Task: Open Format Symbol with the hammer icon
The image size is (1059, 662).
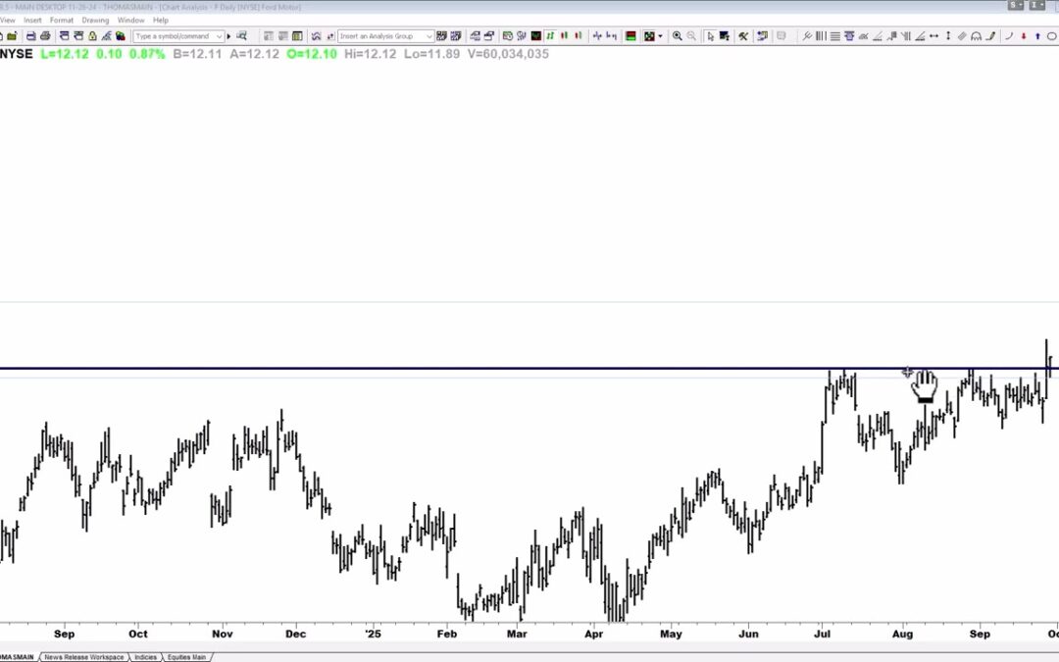Action: click(743, 36)
